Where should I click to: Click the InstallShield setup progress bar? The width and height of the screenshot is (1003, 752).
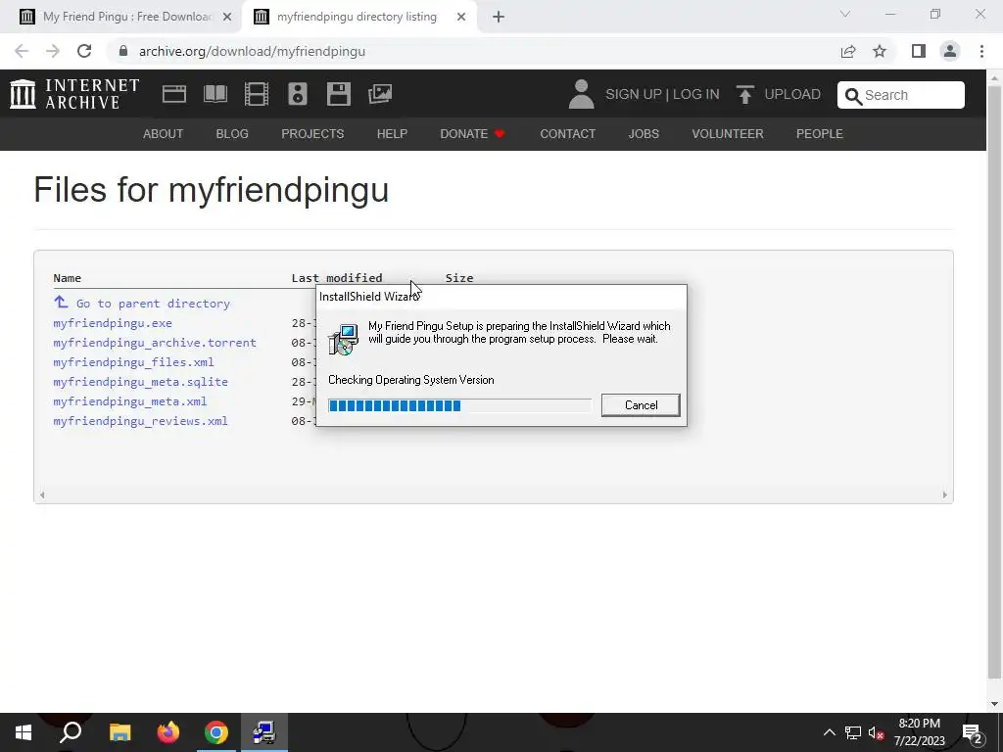coord(460,405)
